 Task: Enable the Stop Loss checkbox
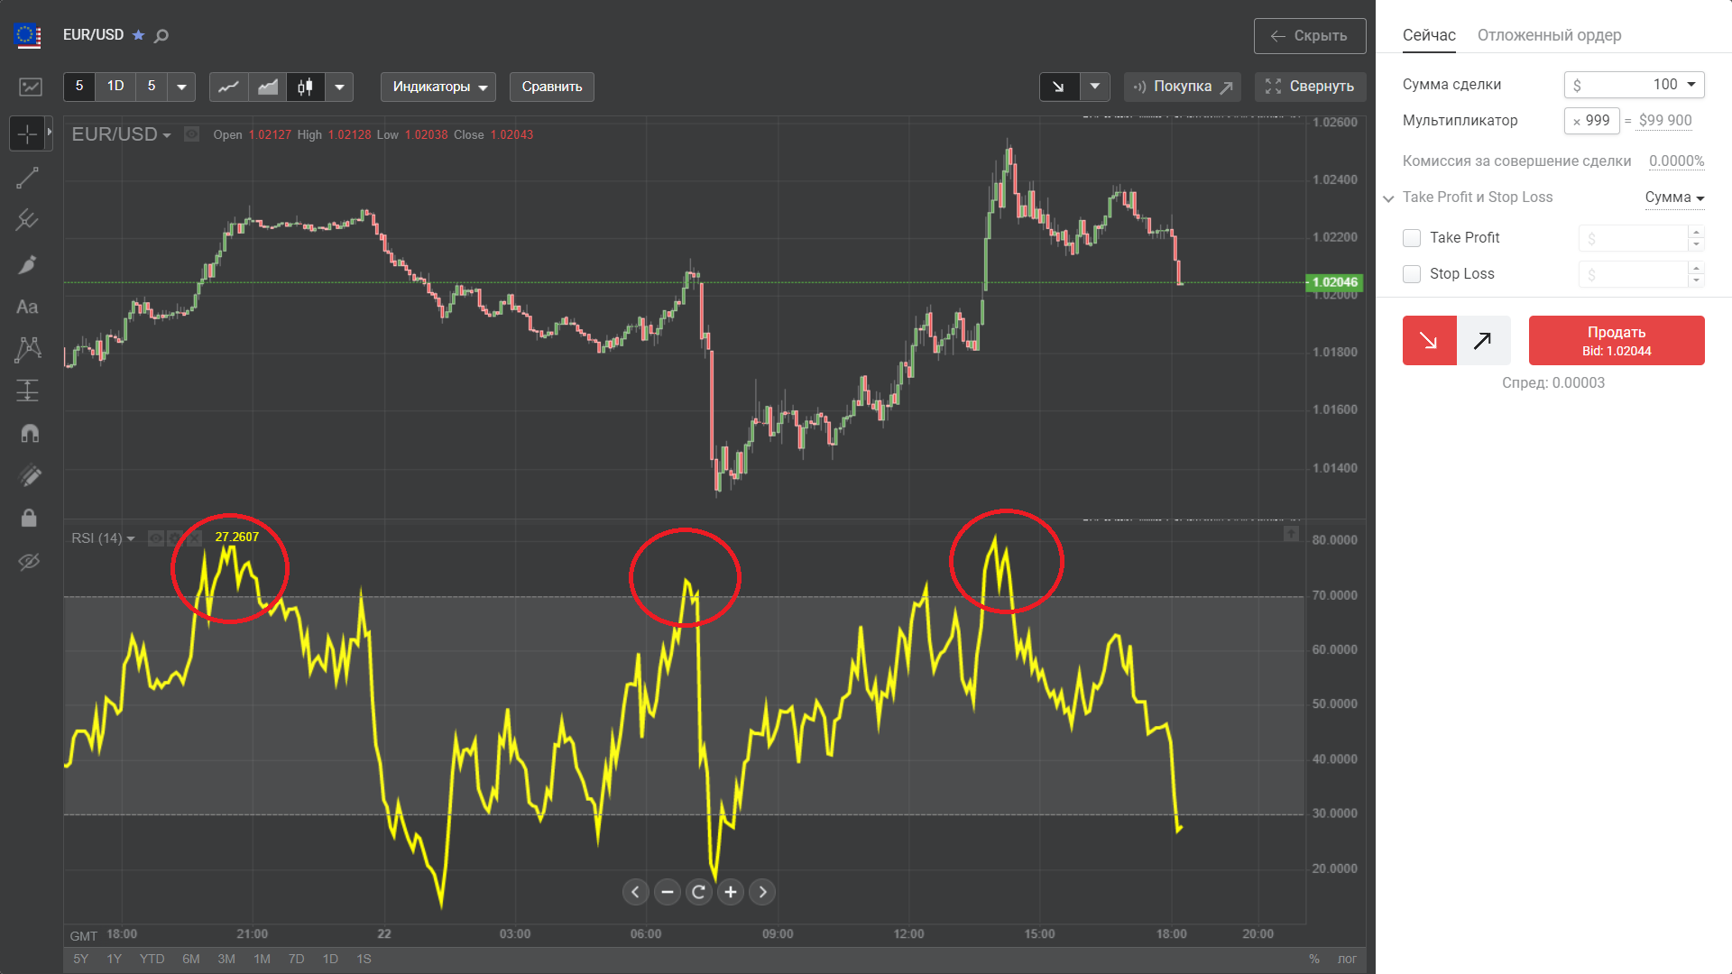click(1412, 274)
